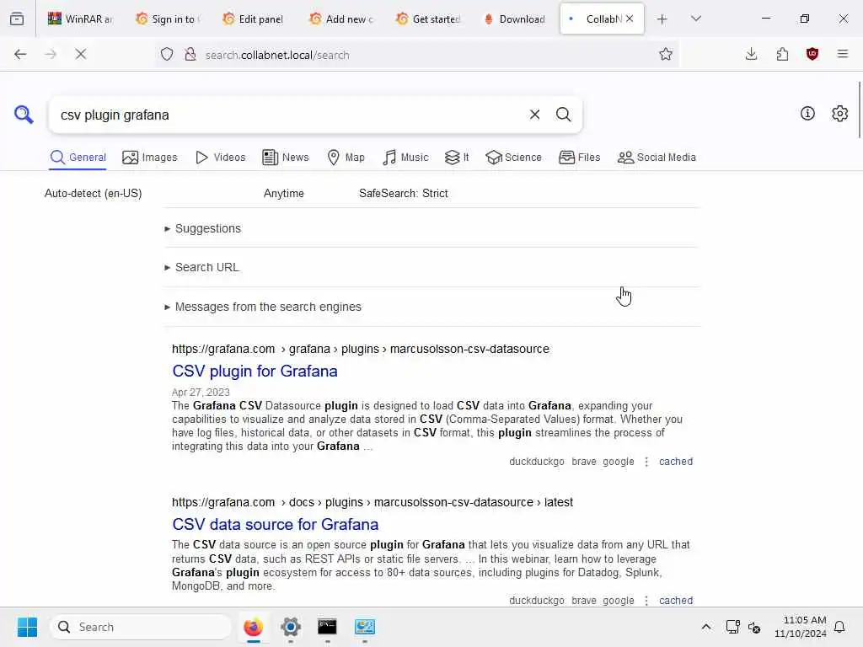The height and width of the screenshot is (647, 863).
Task: Click the SearXNG magnifier logo
Action: tap(24, 115)
